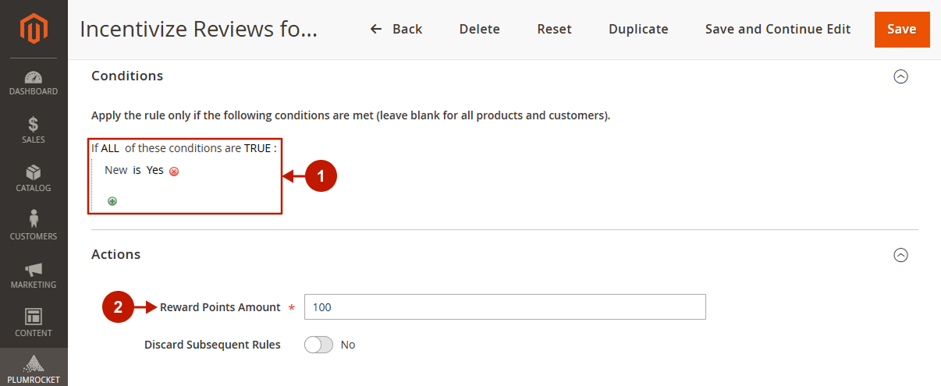Open the Dashboard sidebar icon
The image size is (941, 386).
[x=34, y=77]
